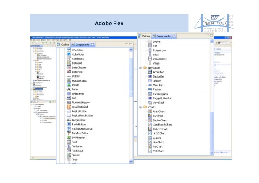Select the CheckBox component icon
Screen dimensions: 259x183
69,50
